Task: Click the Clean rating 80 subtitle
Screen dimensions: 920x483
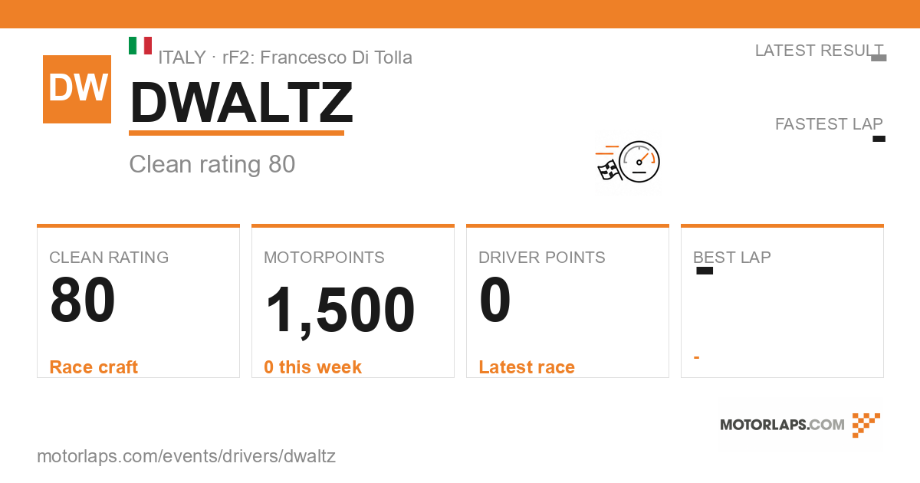Action: click(x=212, y=164)
